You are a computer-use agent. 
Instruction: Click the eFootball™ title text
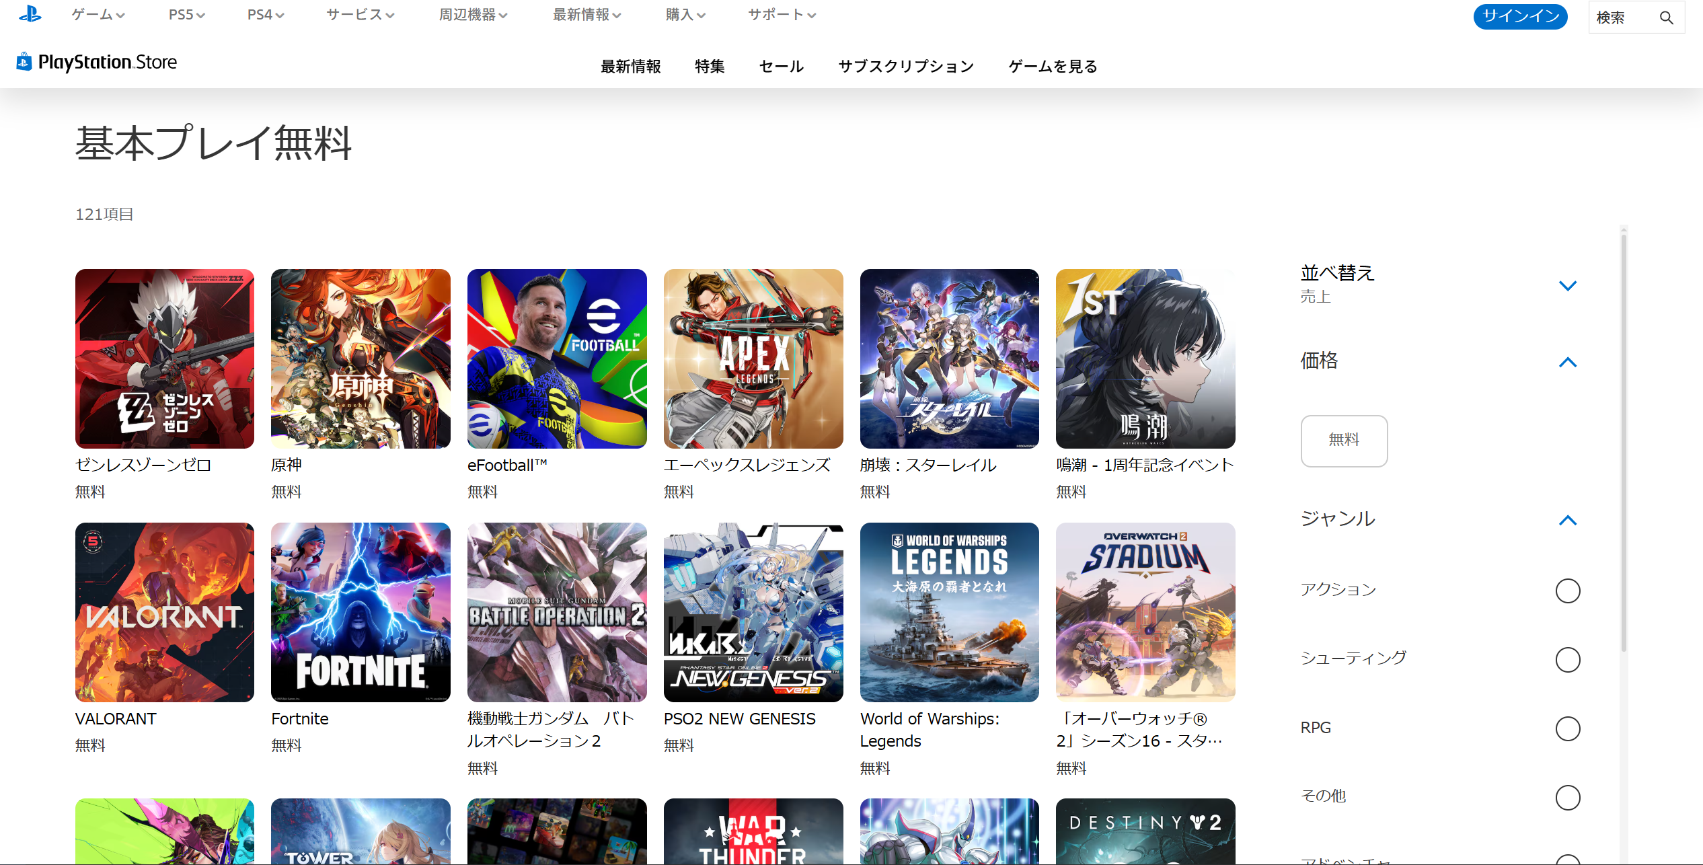pos(508,465)
